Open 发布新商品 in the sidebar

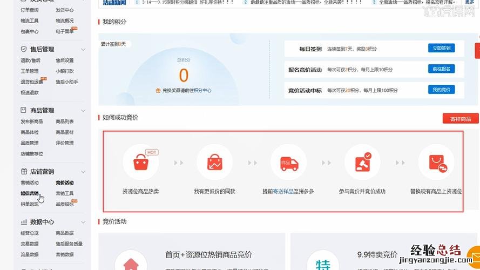pos(32,122)
